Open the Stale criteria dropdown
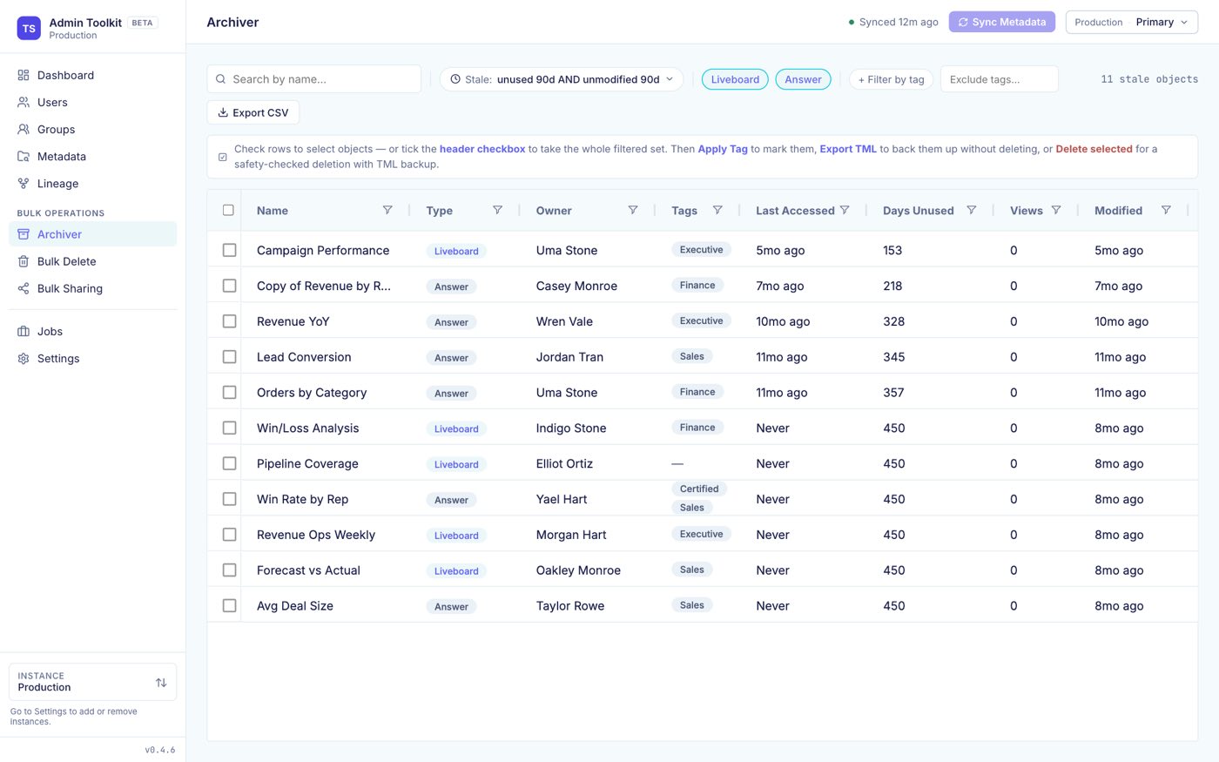This screenshot has width=1219, height=762. click(x=562, y=79)
